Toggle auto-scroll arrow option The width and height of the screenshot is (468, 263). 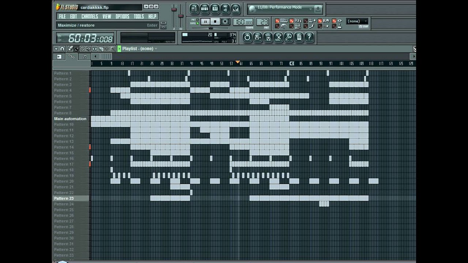pos(324,26)
